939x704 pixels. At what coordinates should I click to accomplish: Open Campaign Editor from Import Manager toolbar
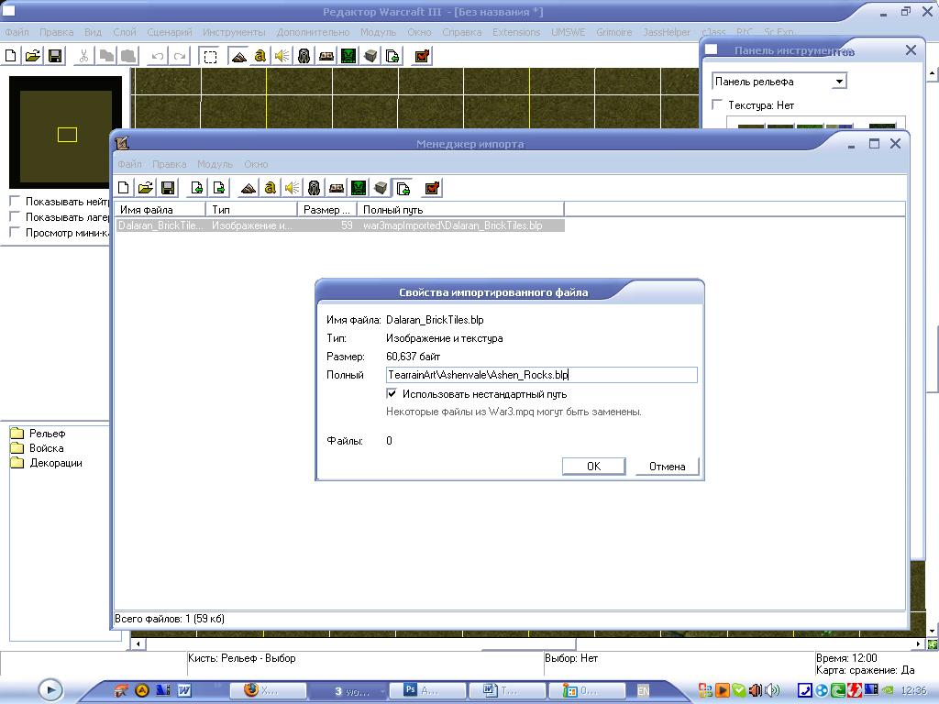[337, 189]
